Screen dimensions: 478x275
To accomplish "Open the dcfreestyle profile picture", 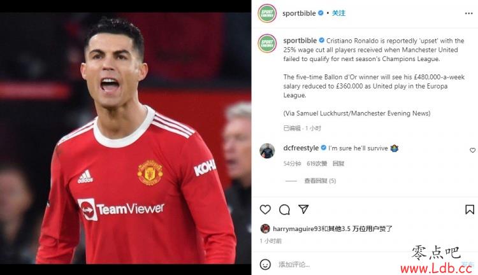I will [x=267, y=151].
